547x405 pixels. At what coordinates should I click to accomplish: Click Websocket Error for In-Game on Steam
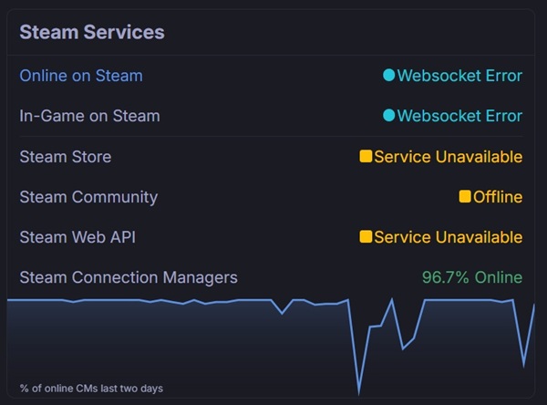tap(459, 116)
